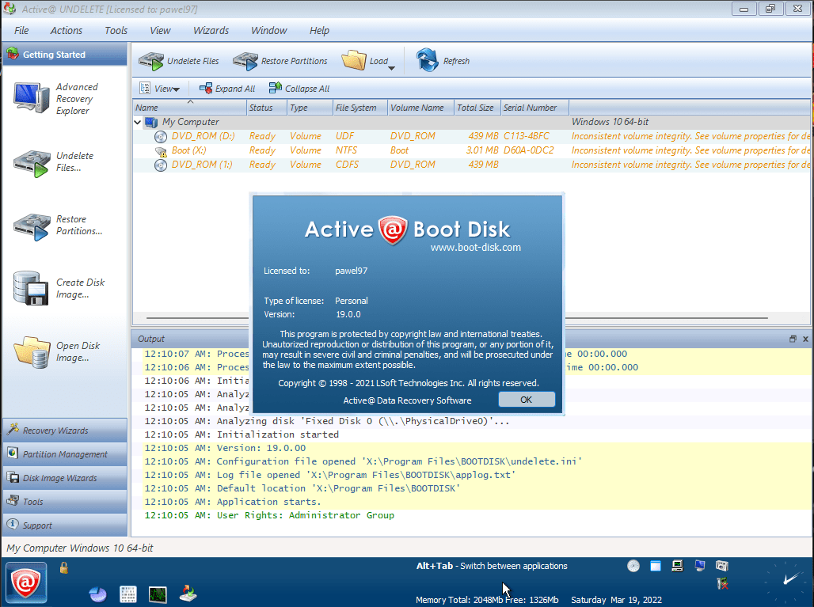Open the system monitor graph taskbar icon

coord(158,594)
